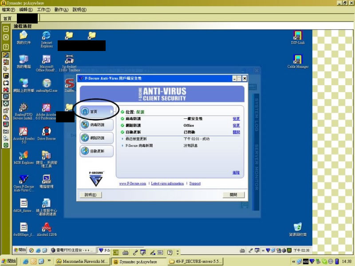The height and width of the screenshot is (266, 355).
Task: Click the question mark icon in pcAnywhere sidebar
Action: pyautogui.click(x=6, y=47)
